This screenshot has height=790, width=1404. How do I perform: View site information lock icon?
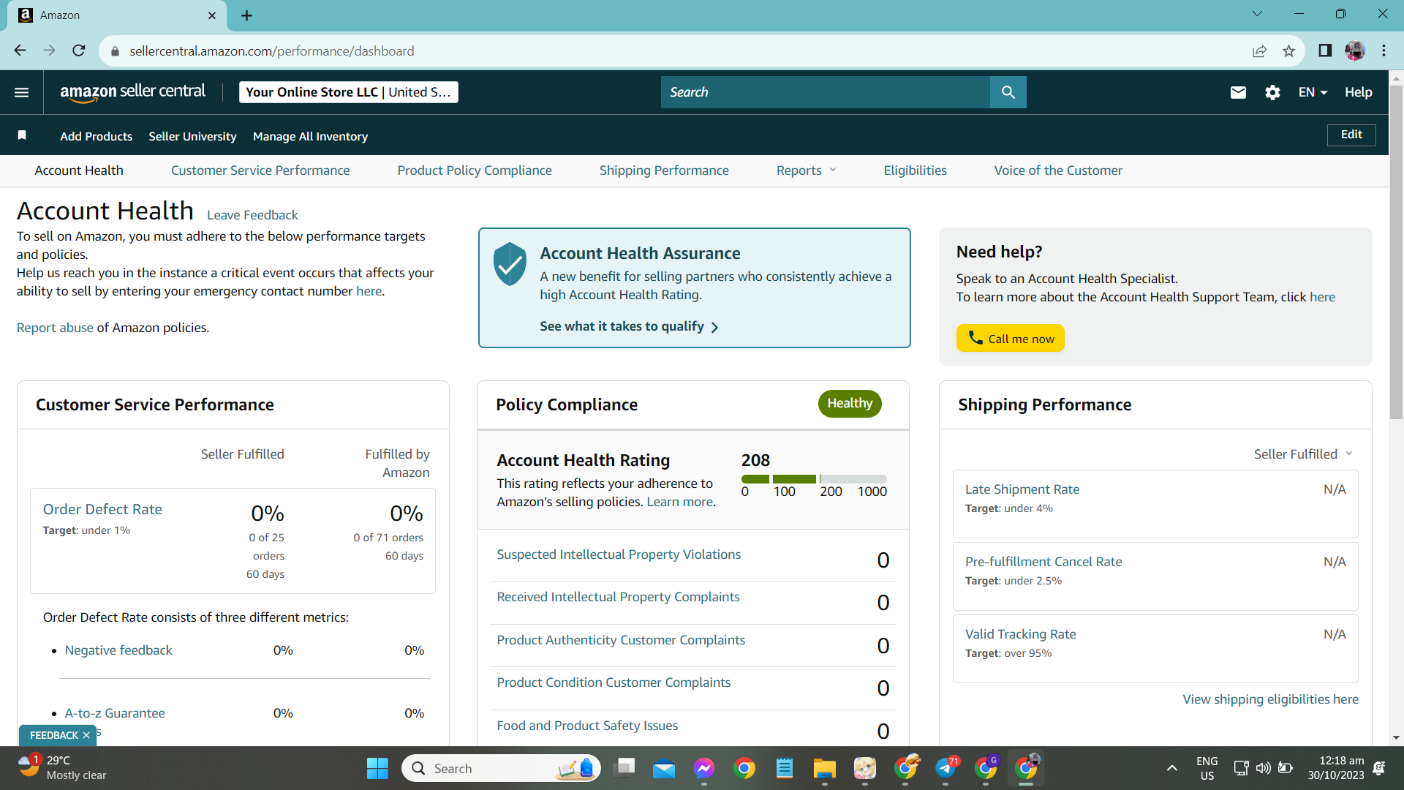(x=115, y=51)
